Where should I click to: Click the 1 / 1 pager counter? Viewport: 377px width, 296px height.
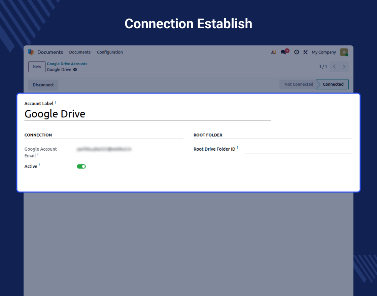point(323,67)
